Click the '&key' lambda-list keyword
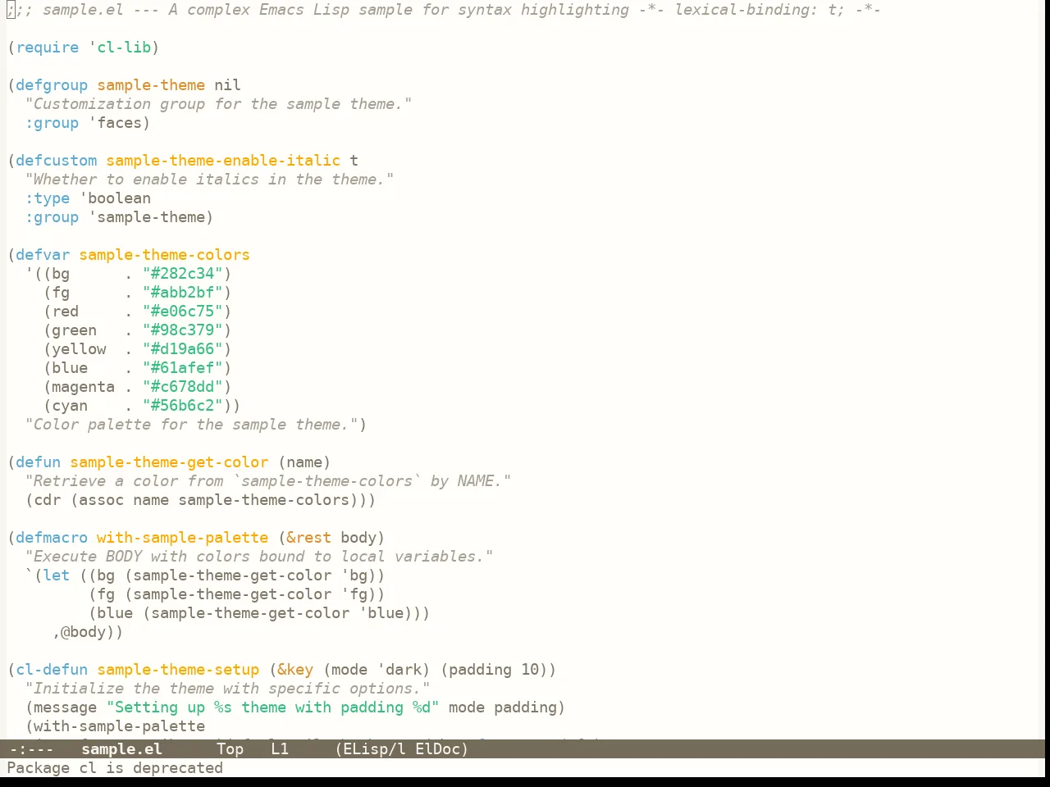 [x=295, y=670]
